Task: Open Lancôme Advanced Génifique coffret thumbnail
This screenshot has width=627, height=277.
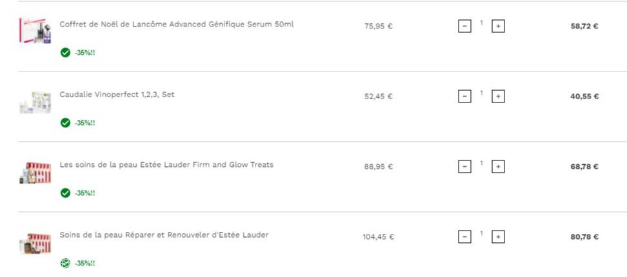Action: [35, 31]
